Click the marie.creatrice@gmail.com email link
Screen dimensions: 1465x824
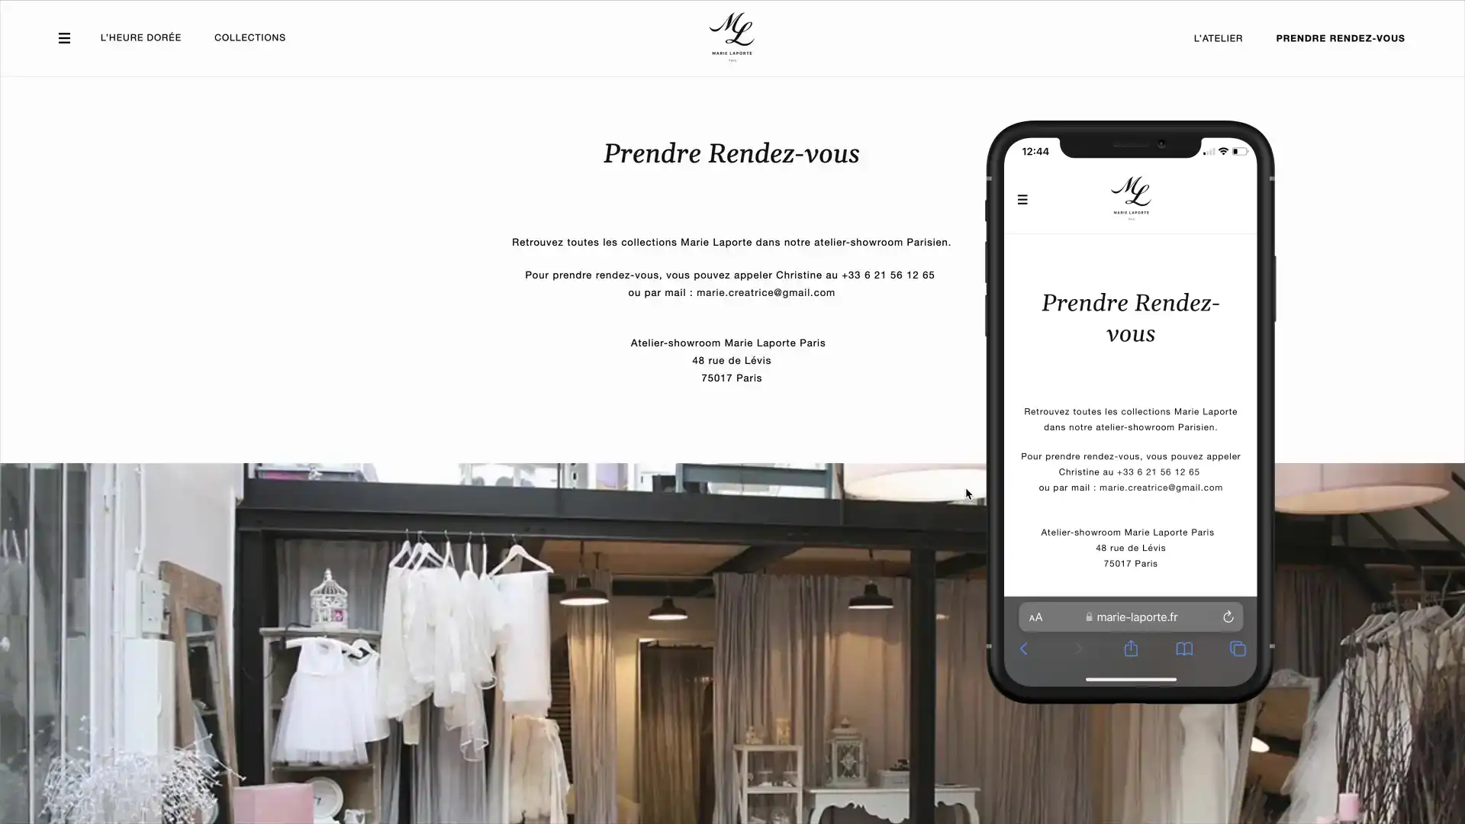click(766, 291)
